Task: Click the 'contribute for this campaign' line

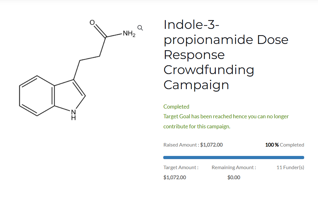Action: [197, 126]
